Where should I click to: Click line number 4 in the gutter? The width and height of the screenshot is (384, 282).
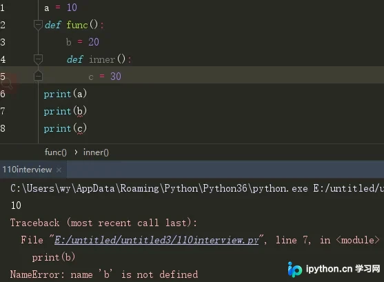pyautogui.click(x=3, y=59)
